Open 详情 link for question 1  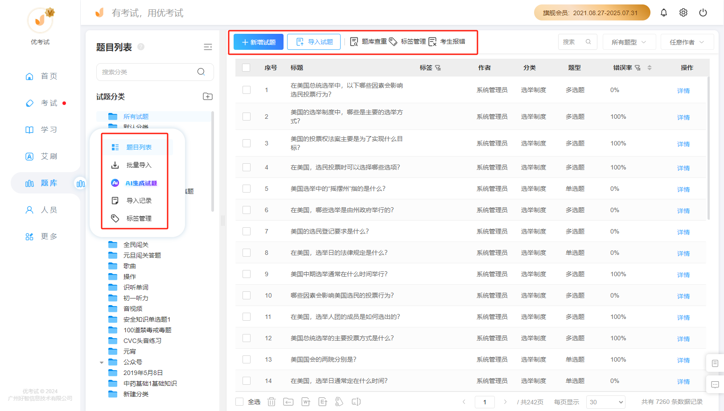pyautogui.click(x=683, y=90)
